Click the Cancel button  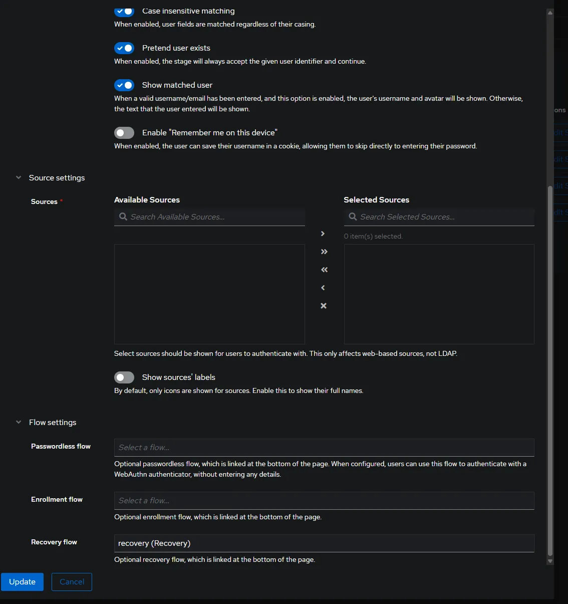(x=72, y=582)
